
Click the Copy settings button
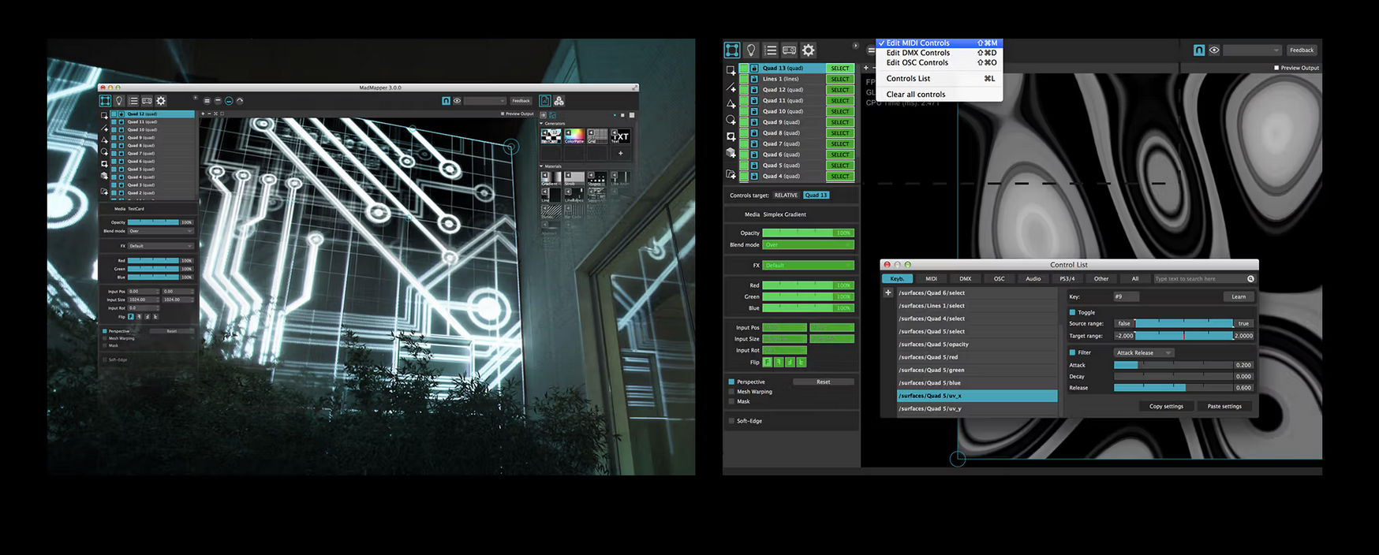coord(1165,406)
